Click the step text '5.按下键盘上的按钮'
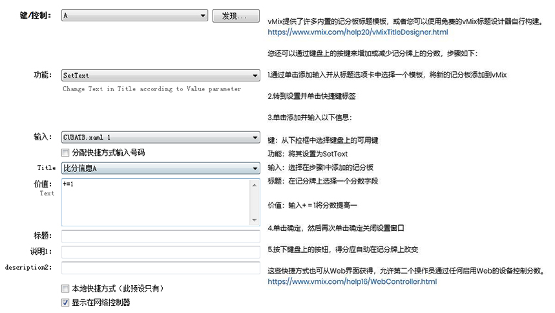This screenshot has height=313, width=555. [298, 250]
